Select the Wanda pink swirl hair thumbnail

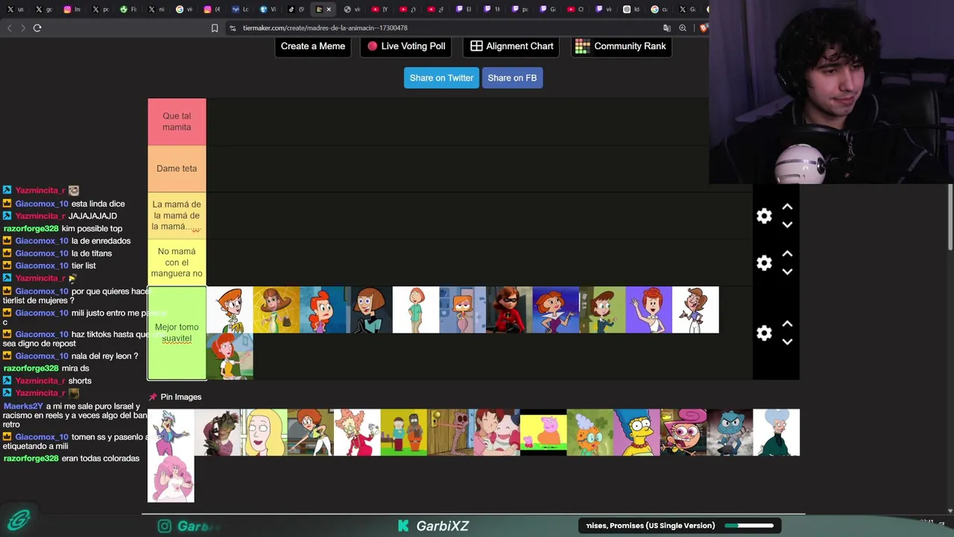click(683, 432)
